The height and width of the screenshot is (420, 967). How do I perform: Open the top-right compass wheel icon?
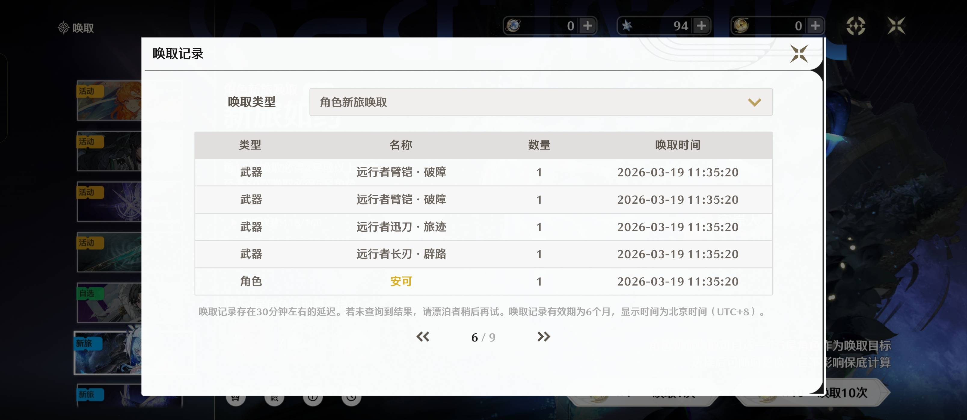coord(855,26)
